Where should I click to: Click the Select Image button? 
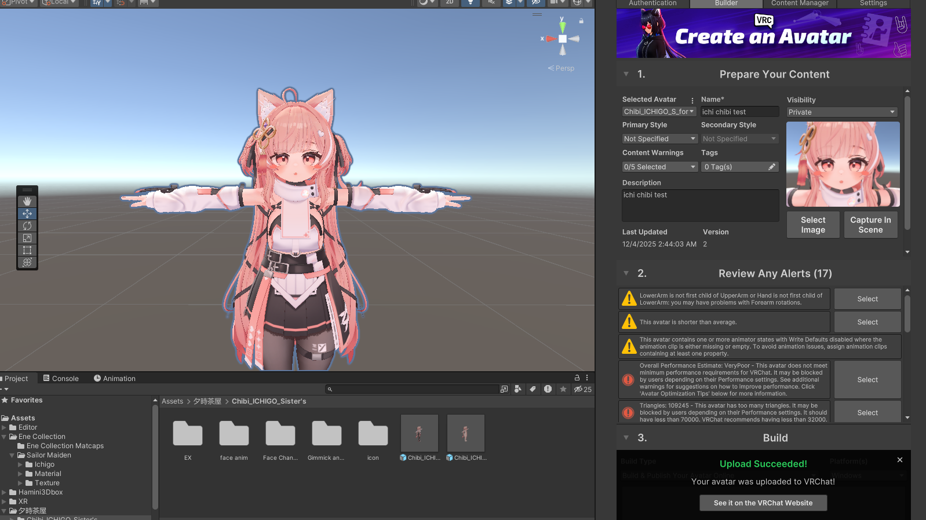click(x=813, y=225)
